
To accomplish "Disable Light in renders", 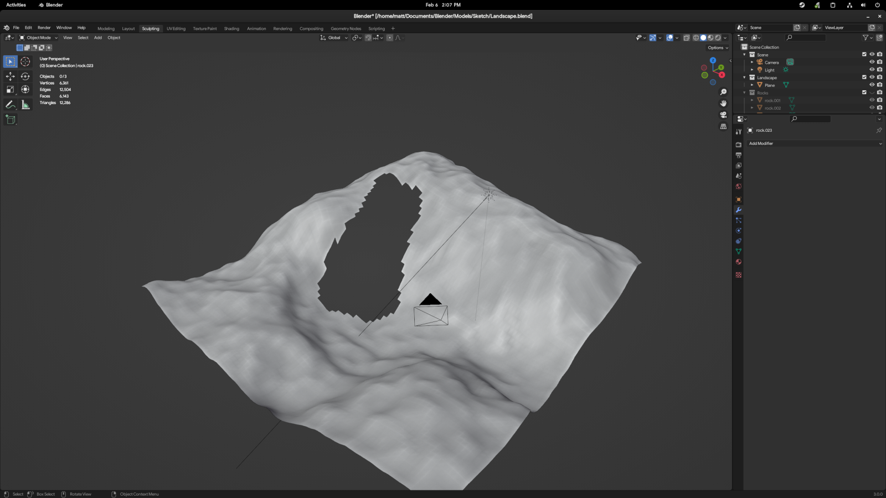I will (879, 70).
